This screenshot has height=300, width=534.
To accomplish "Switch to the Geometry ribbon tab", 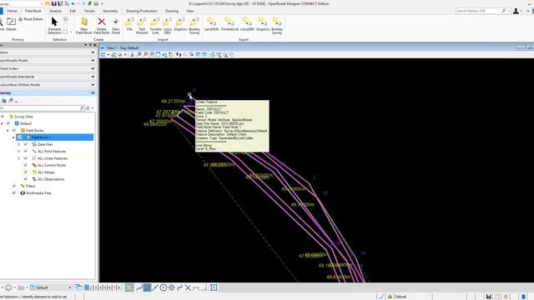I will point(110,11).
